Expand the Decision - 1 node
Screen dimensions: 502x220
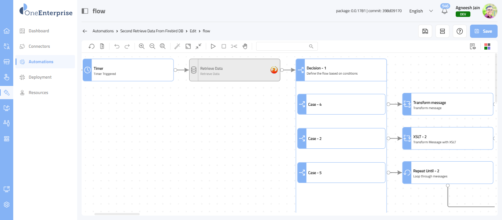coord(341,70)
